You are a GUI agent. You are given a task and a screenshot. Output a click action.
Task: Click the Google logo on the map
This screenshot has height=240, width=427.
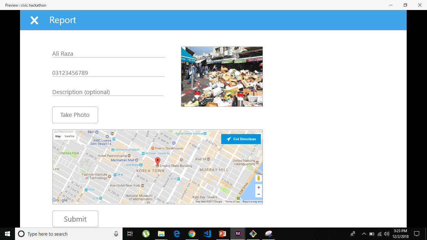pos(60,200)
